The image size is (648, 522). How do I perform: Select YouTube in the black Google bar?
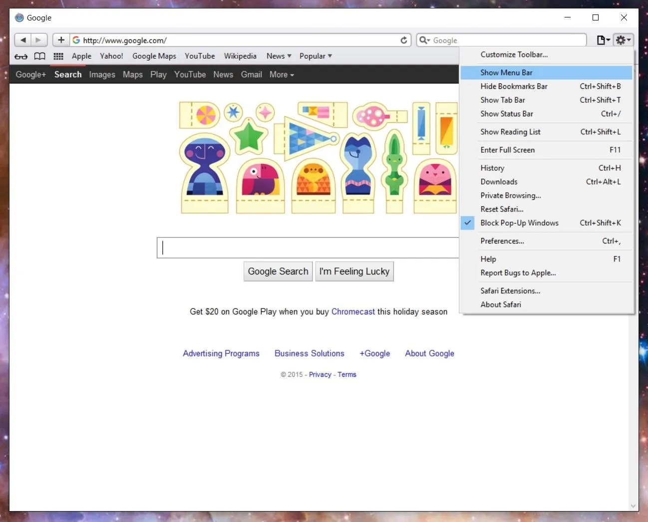click(190, 74)
